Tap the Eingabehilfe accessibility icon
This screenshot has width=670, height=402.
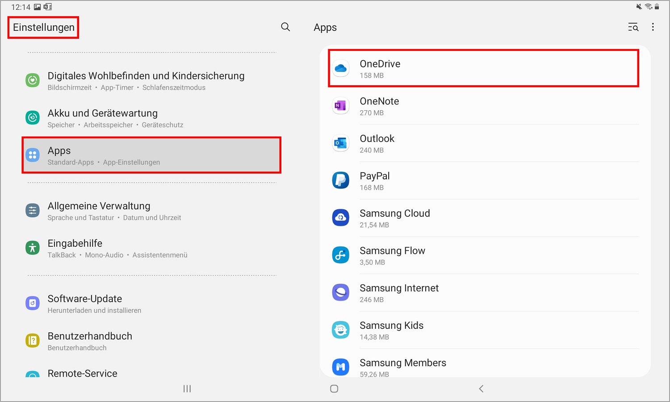[33, 248]
